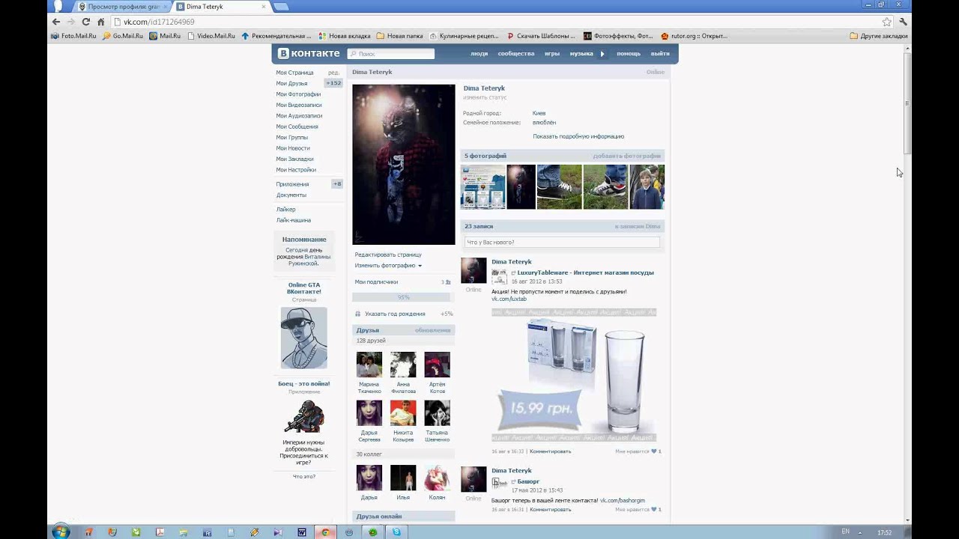The height and width of the screenshot is (539, 959).
Task: Click the vertical page scrollbar
Action: pyautogui.click(x=907, y=103)
